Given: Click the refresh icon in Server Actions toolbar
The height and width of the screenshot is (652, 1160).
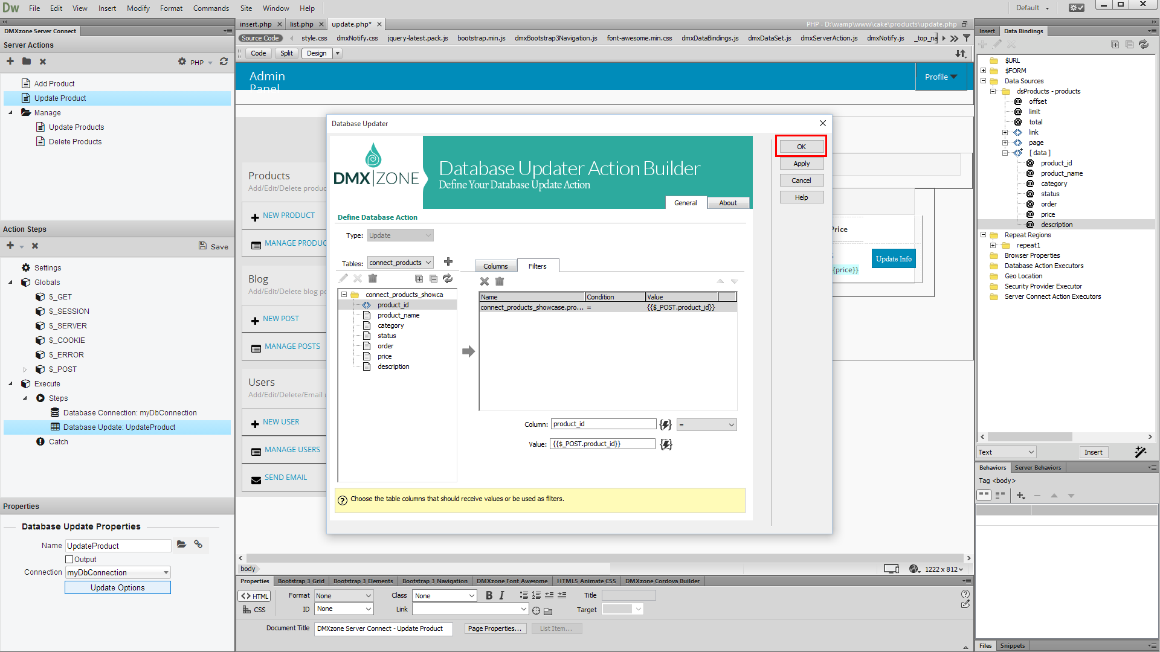Looking at the screenshot, I should point(224,62).
